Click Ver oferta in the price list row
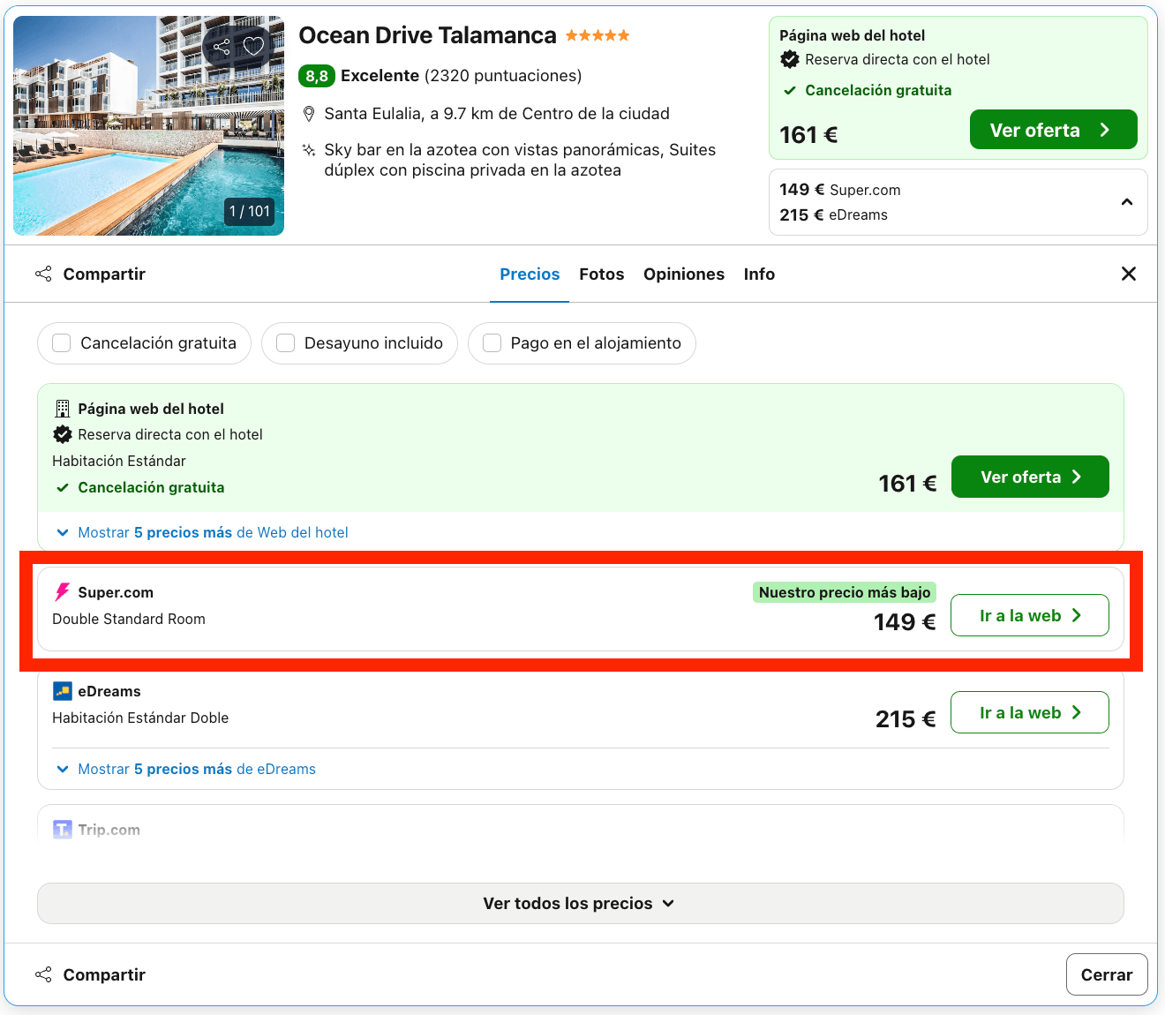 (x=1030, y=477)
